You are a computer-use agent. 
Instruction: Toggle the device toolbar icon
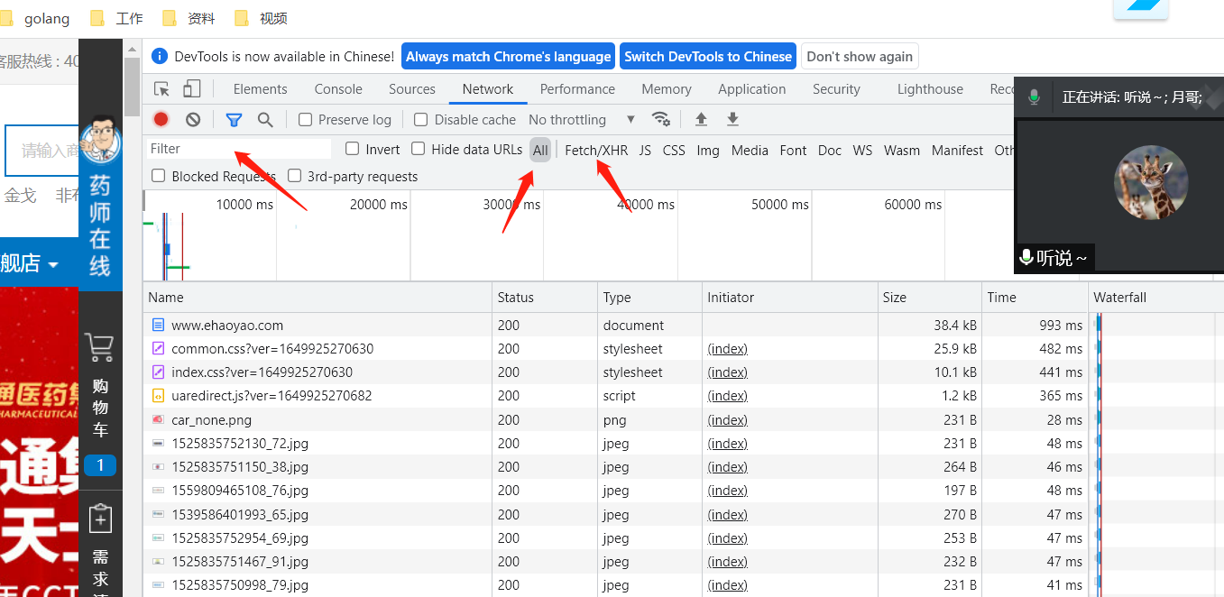(x=191, y=88)
